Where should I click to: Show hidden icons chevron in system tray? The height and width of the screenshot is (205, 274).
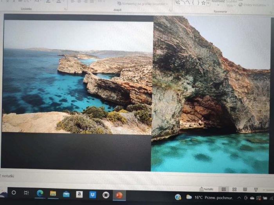pos(239,198)
